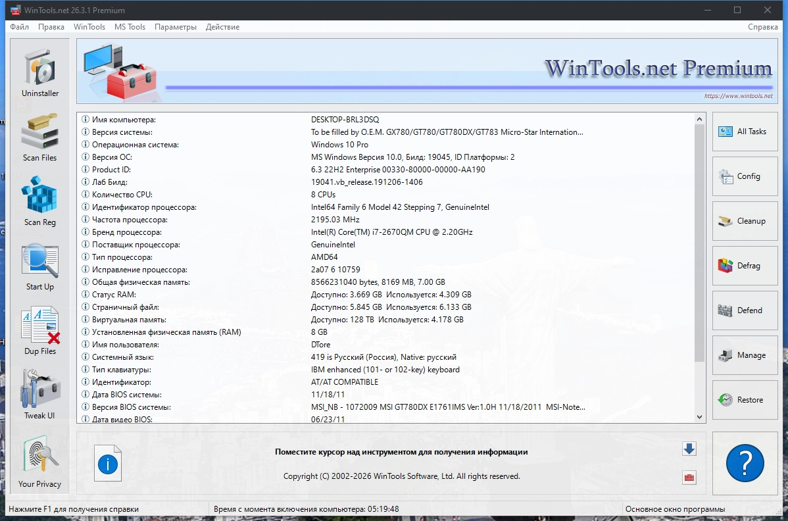The height and width of the screenshot is (521, 788).
Task: Click the uptime status bar entry
Action: (306, 509)
